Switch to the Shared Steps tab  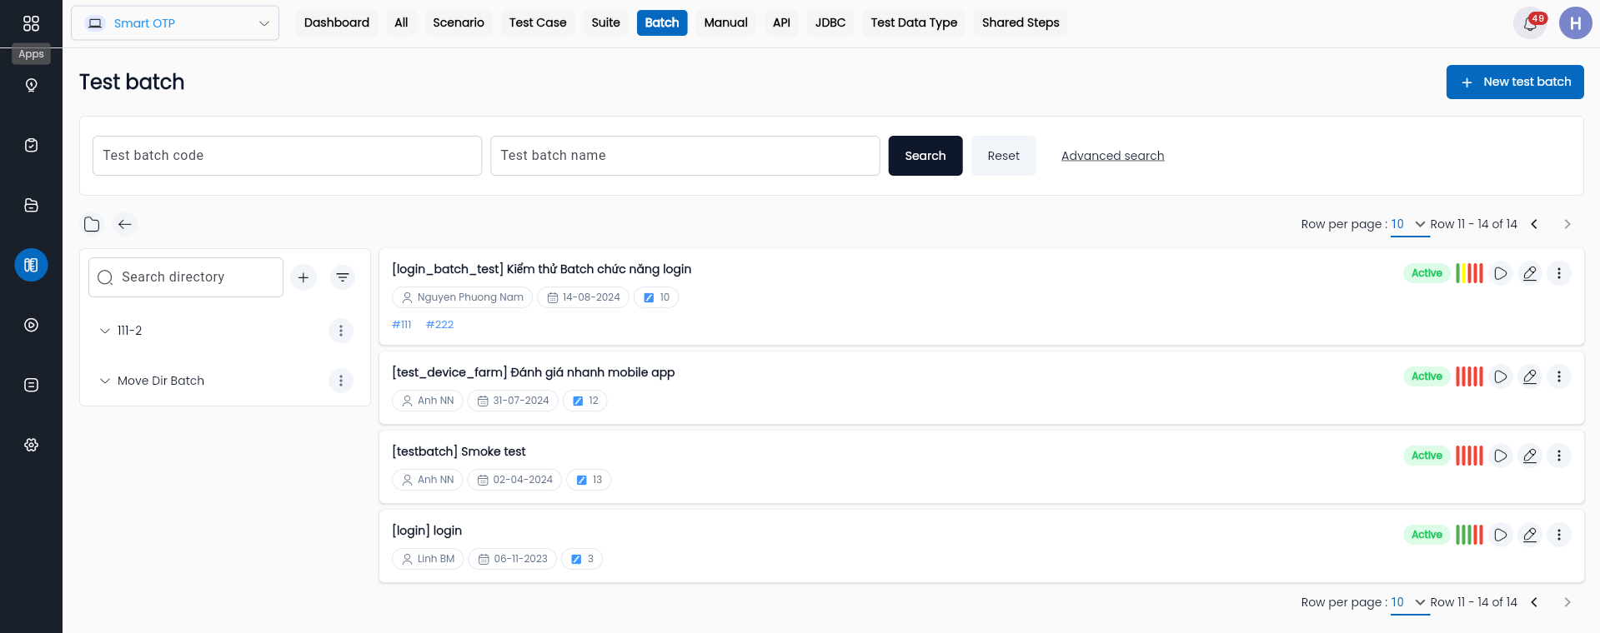(1021, 22)
